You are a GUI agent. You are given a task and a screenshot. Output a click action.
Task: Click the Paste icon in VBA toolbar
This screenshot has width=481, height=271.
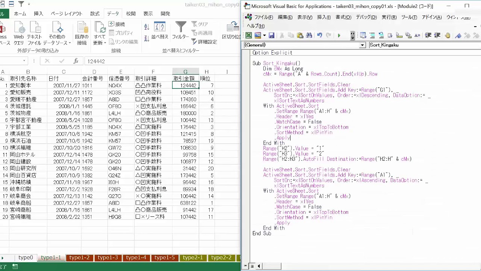point(300,35)
